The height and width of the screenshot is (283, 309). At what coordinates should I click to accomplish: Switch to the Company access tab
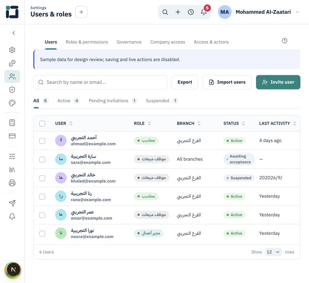[x=168, y=42]
